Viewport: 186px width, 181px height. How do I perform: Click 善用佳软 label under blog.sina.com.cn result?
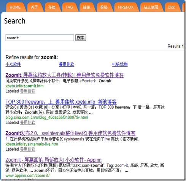point(28,123)
